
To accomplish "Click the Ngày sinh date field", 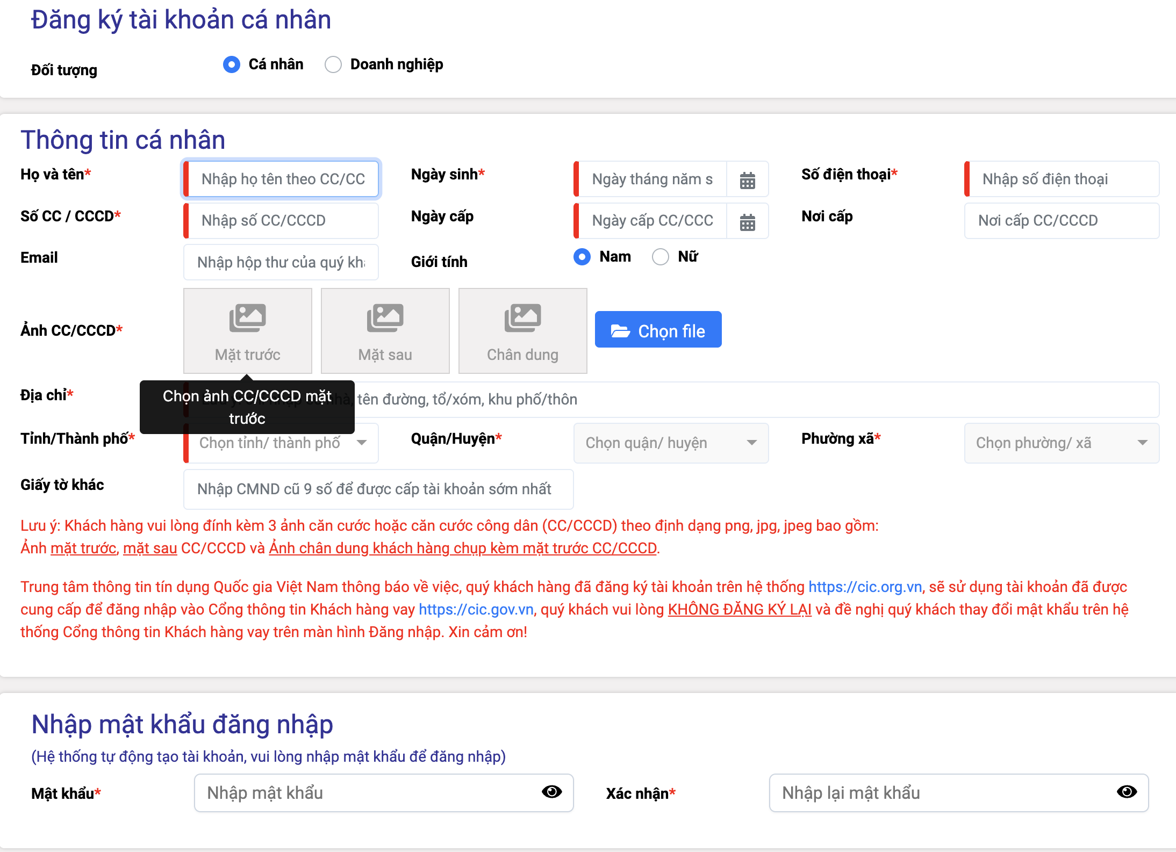I will point(651,179).
